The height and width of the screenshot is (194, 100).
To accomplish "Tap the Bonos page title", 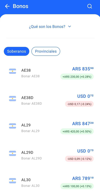I will pos(20,6).
